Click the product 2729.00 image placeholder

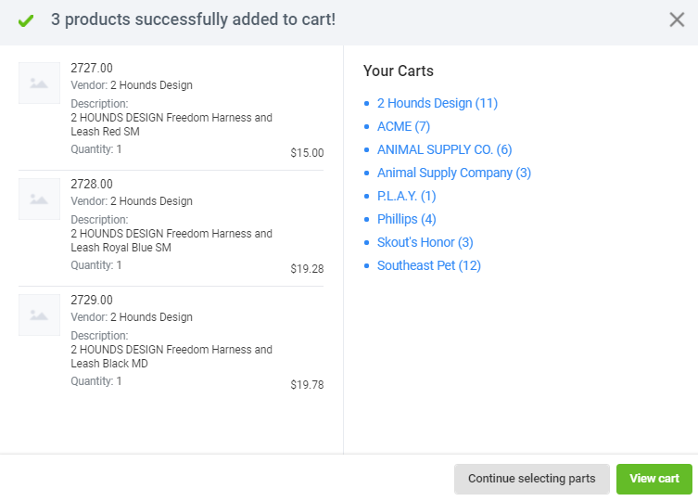tap(39, 315)
